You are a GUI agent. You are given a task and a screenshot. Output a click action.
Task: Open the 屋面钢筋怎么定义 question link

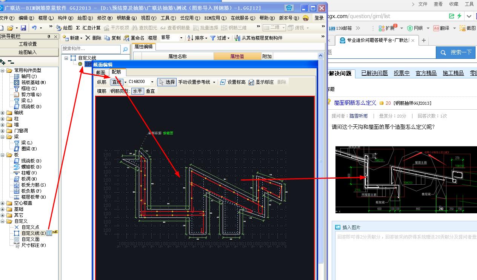point(355,103)
